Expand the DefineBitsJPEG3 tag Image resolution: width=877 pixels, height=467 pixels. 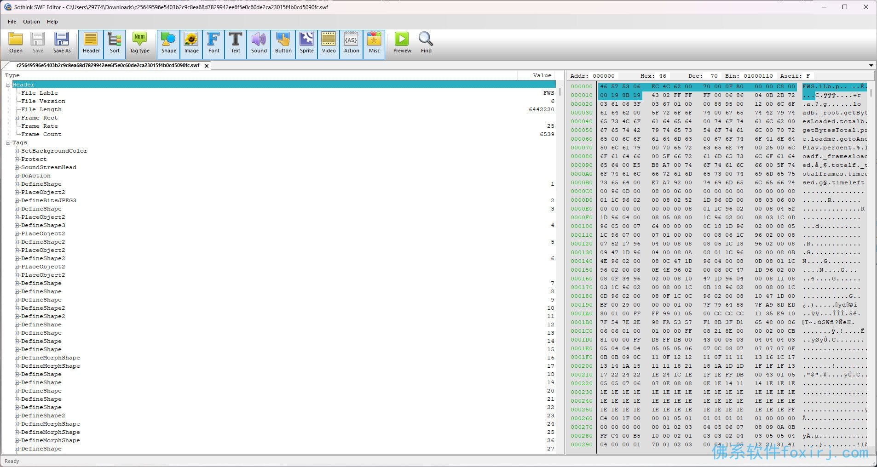tap(17, 200)
